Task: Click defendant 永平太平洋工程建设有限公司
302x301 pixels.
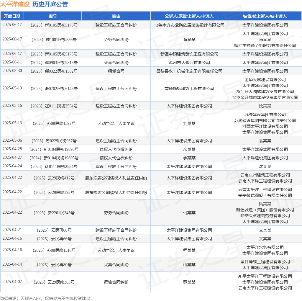Action: pyautogui.click(x=265, y=276)
